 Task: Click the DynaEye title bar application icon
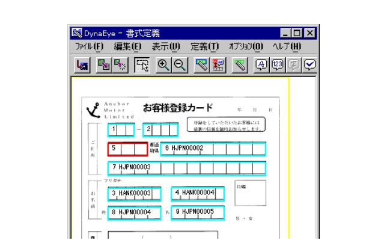coord(77,33)
